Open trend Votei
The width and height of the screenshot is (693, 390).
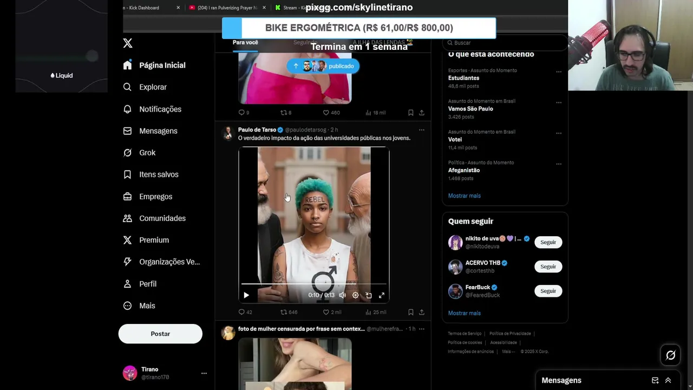(455, 140)
